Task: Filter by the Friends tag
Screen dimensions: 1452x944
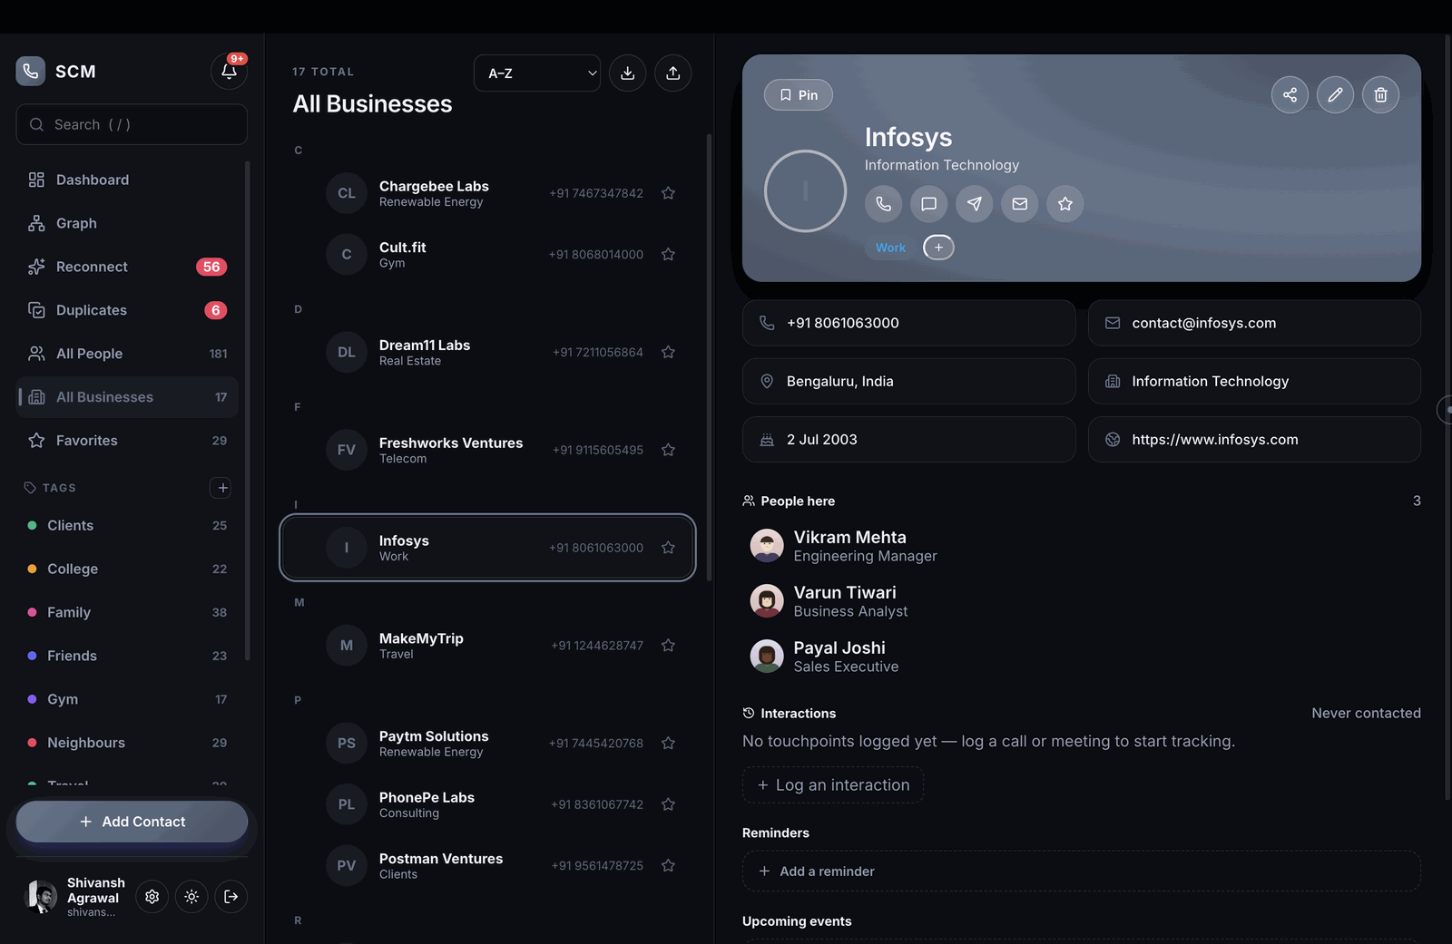Action: click(x=127, y=657)
